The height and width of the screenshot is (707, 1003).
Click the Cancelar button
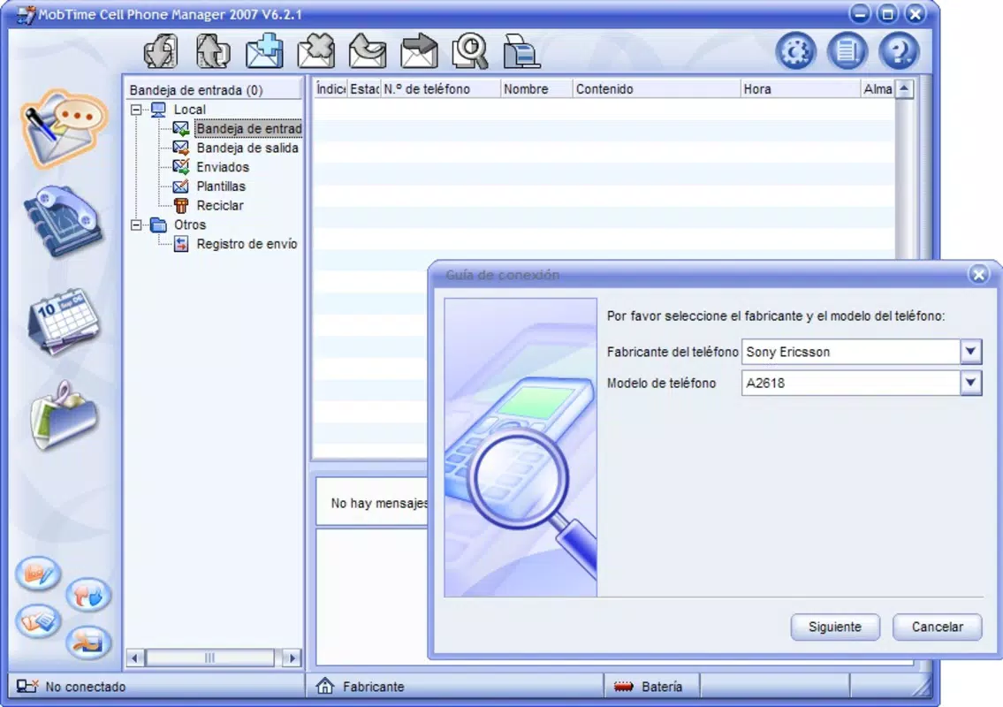[x=937, y=627]
